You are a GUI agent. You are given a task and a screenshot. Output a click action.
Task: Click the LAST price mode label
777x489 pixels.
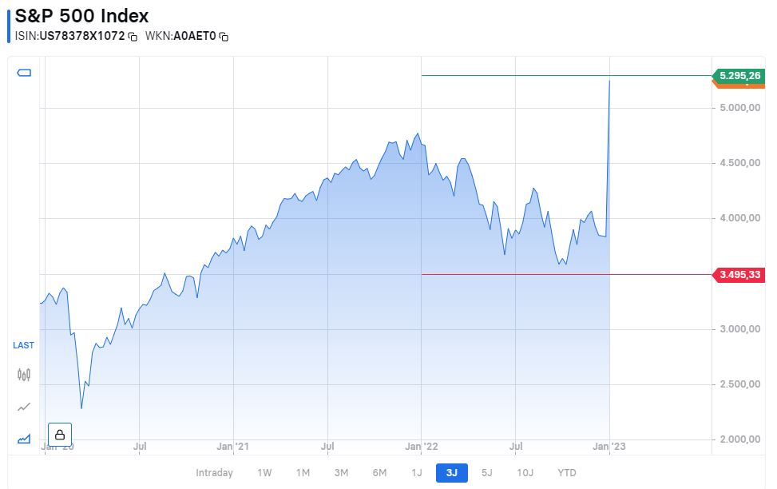click(x=22, y=345)
